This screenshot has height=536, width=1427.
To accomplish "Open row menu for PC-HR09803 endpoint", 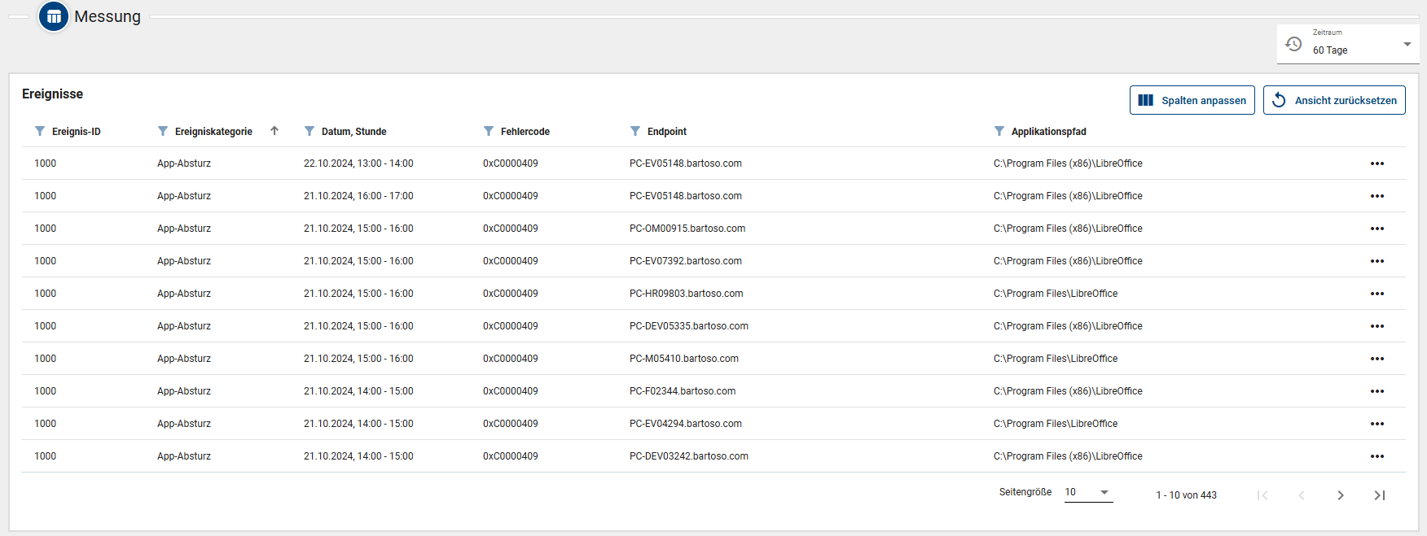I will 1377,294.
